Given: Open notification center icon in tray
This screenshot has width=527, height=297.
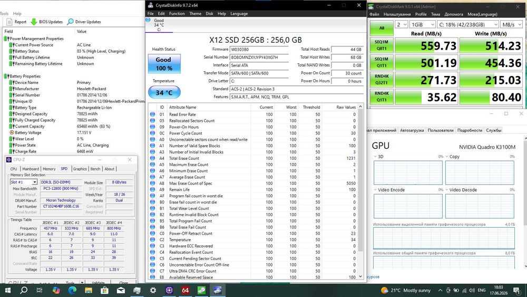Looking at the screenshot, I should pyautogui.click(x=516, y=290).
